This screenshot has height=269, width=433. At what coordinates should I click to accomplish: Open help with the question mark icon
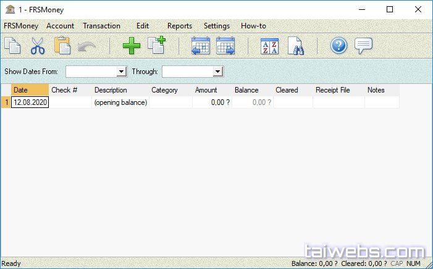click(x=338, y=46)
